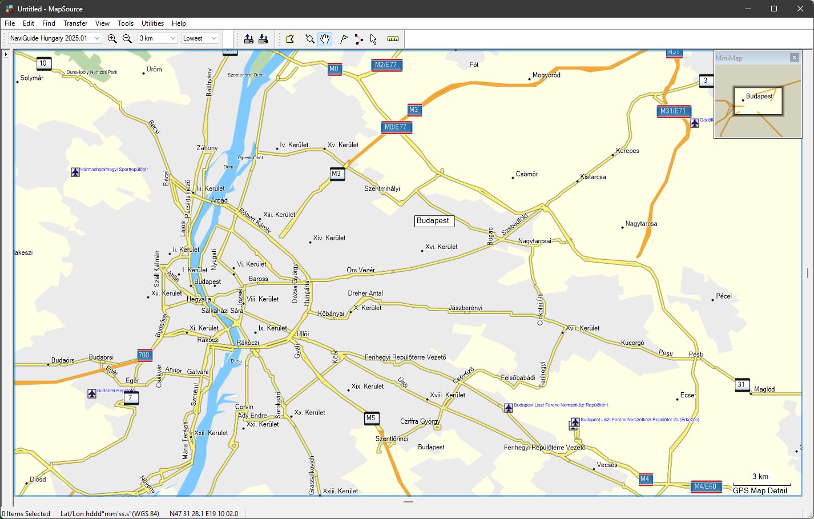Click route 700 road shield
The height and width of the screenshot is (519, 814).
(x=144, y=355)
